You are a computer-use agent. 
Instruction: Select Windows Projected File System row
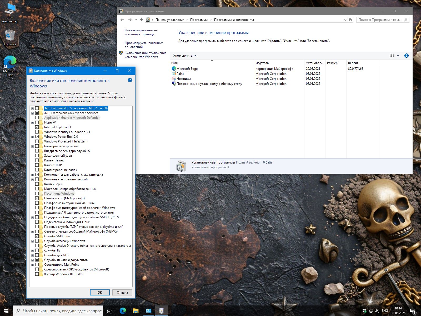coord(66,141)
